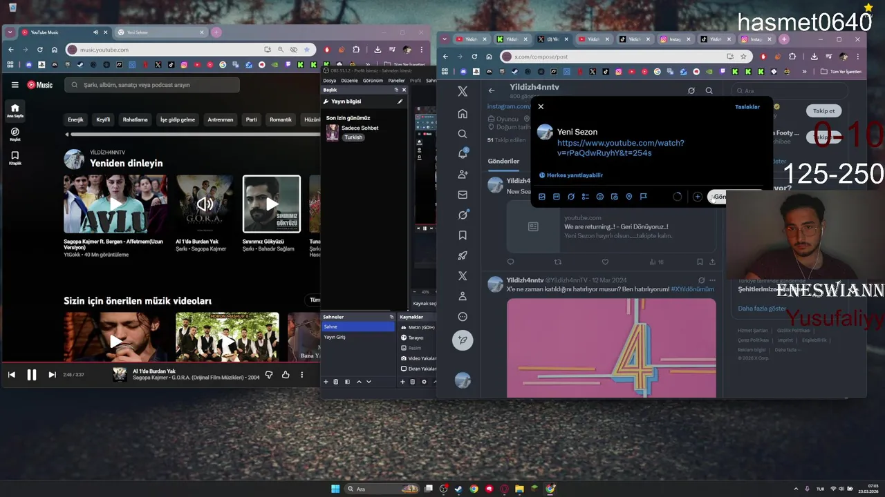885x497 pixels.
Task: Tag a location on the X post
Action: [x=629, y=197]
